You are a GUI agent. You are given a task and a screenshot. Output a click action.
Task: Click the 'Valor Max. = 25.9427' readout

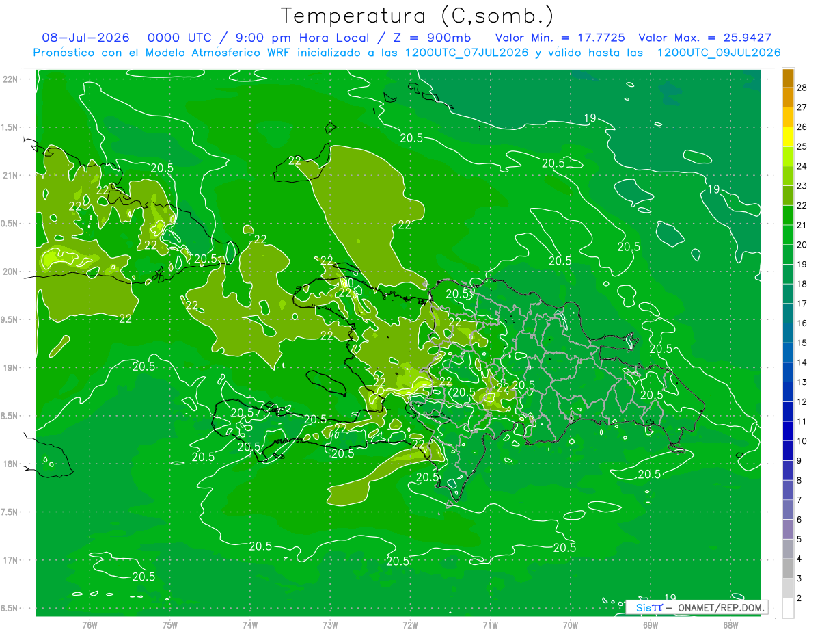[705, 38]
